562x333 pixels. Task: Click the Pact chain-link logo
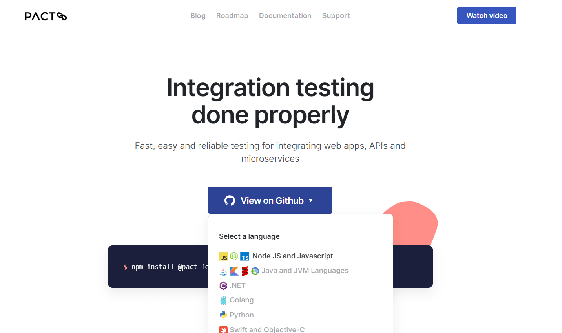click(46, 16)
